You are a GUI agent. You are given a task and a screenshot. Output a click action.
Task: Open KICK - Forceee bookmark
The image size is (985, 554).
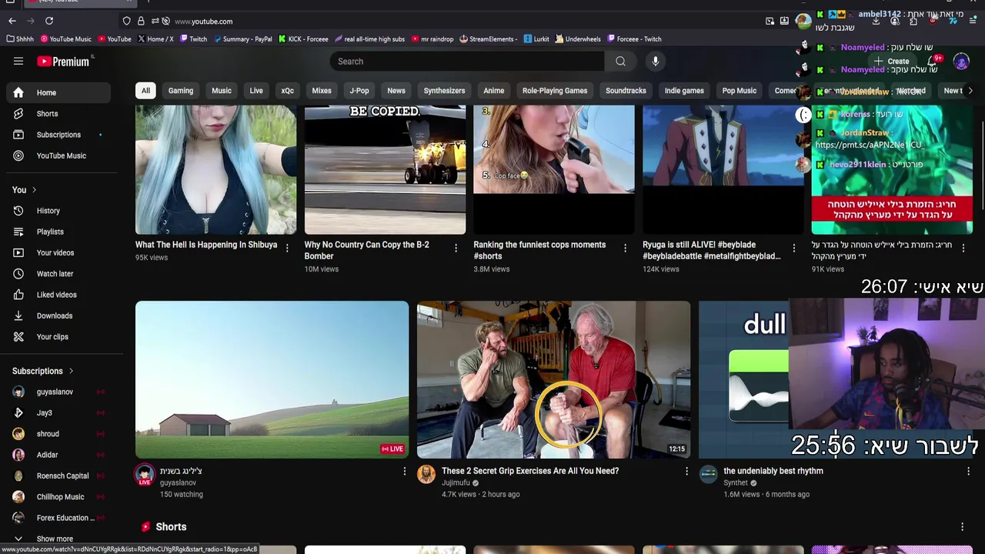pos(303,39)
